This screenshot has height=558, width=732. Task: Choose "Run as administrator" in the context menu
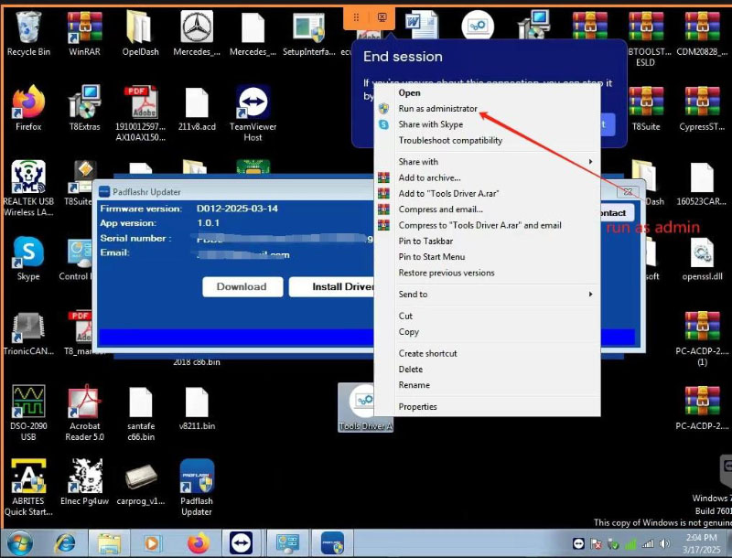point(437,109)
